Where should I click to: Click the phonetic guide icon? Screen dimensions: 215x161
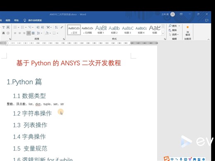click(x=4, y=27)
